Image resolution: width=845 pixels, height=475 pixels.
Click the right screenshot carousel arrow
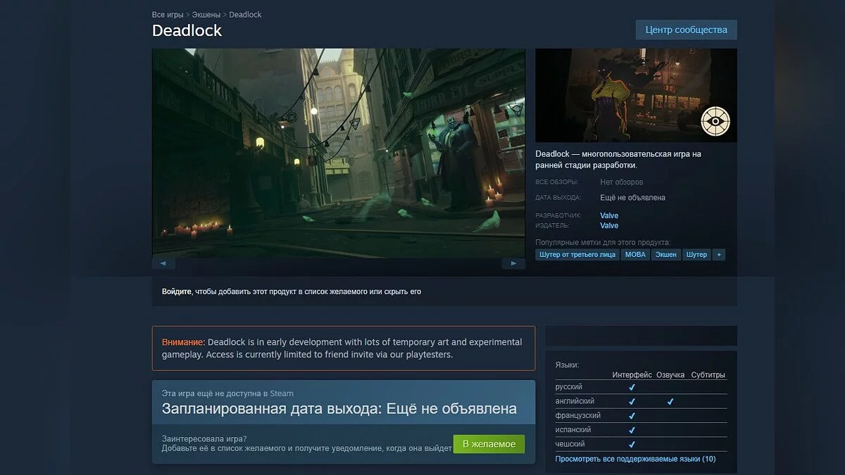(513, 263)
